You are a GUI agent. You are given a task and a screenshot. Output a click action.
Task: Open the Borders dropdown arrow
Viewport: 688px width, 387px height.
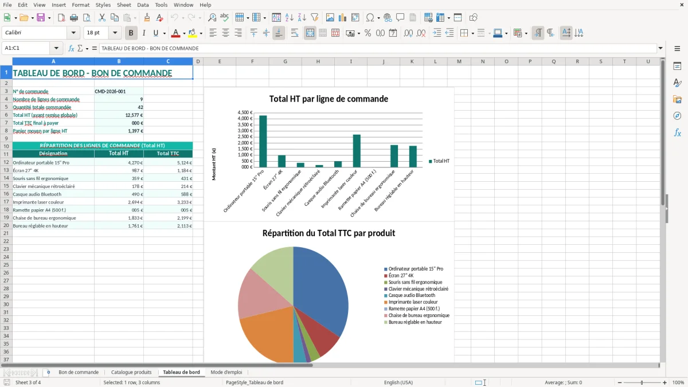472,33
